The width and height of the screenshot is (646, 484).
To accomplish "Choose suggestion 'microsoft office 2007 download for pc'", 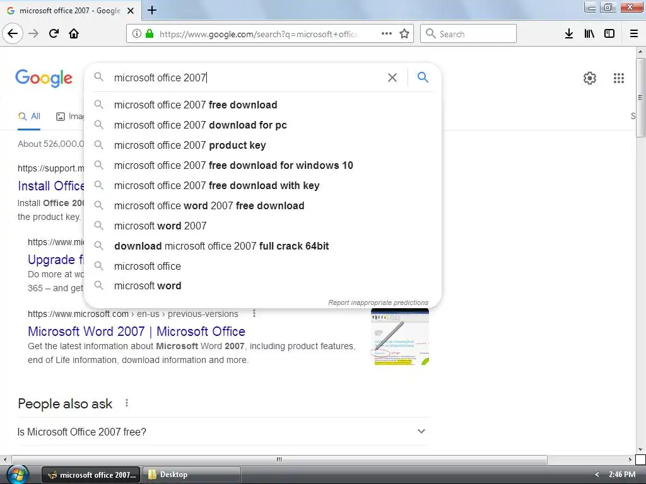I will (262, 125).
